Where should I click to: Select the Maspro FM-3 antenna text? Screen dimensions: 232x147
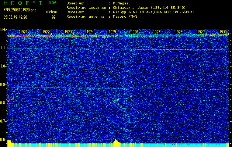pyautogui.click(x=125, y=17)
